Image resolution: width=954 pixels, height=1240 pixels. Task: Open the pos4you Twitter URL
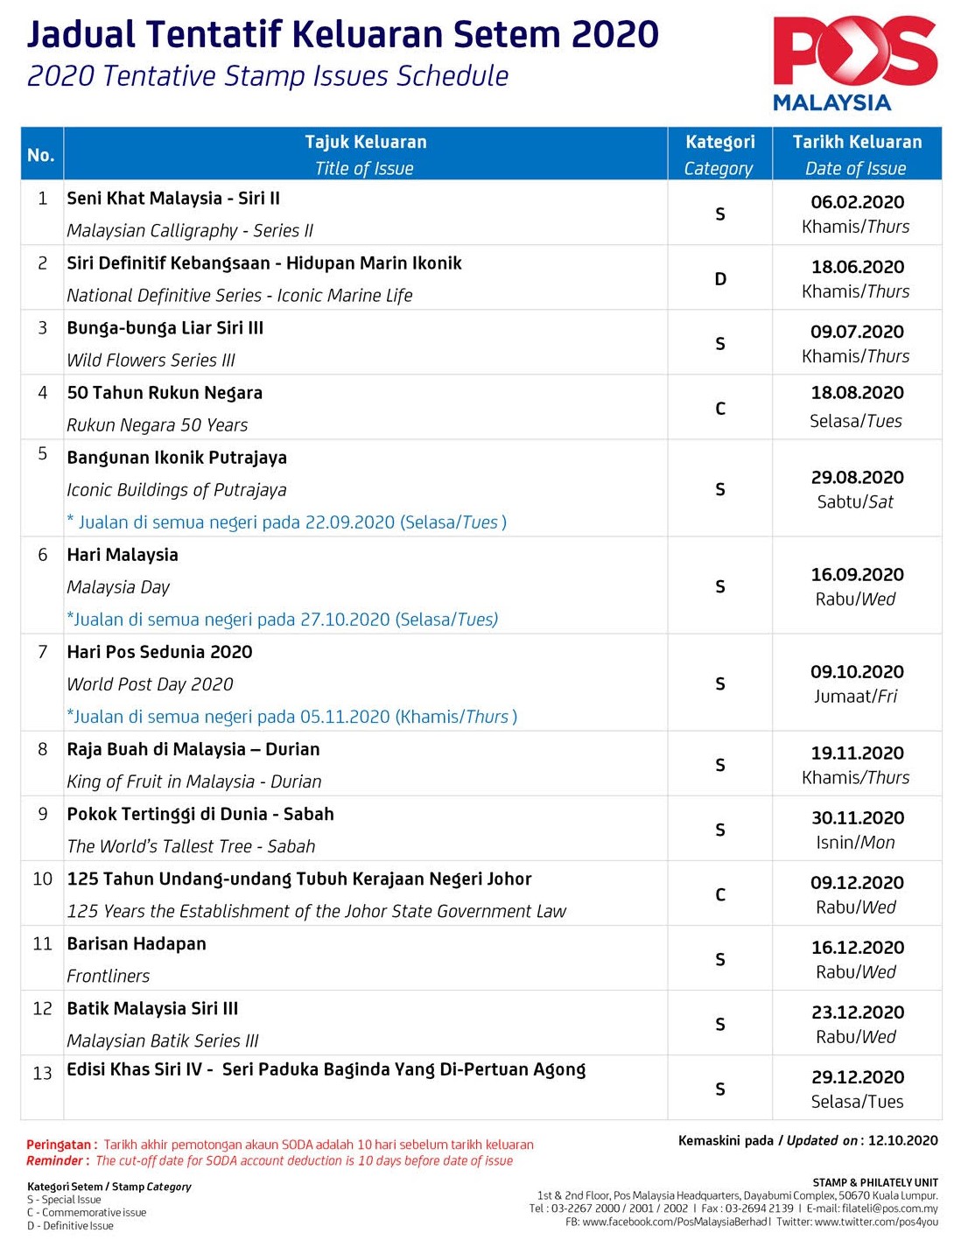click(876, 1222)
